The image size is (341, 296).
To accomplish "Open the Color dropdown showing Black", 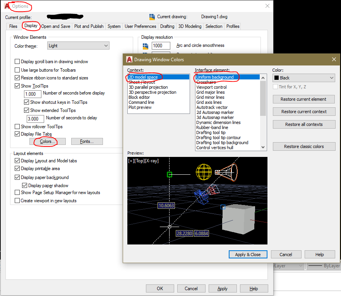I will click(303, 78).
